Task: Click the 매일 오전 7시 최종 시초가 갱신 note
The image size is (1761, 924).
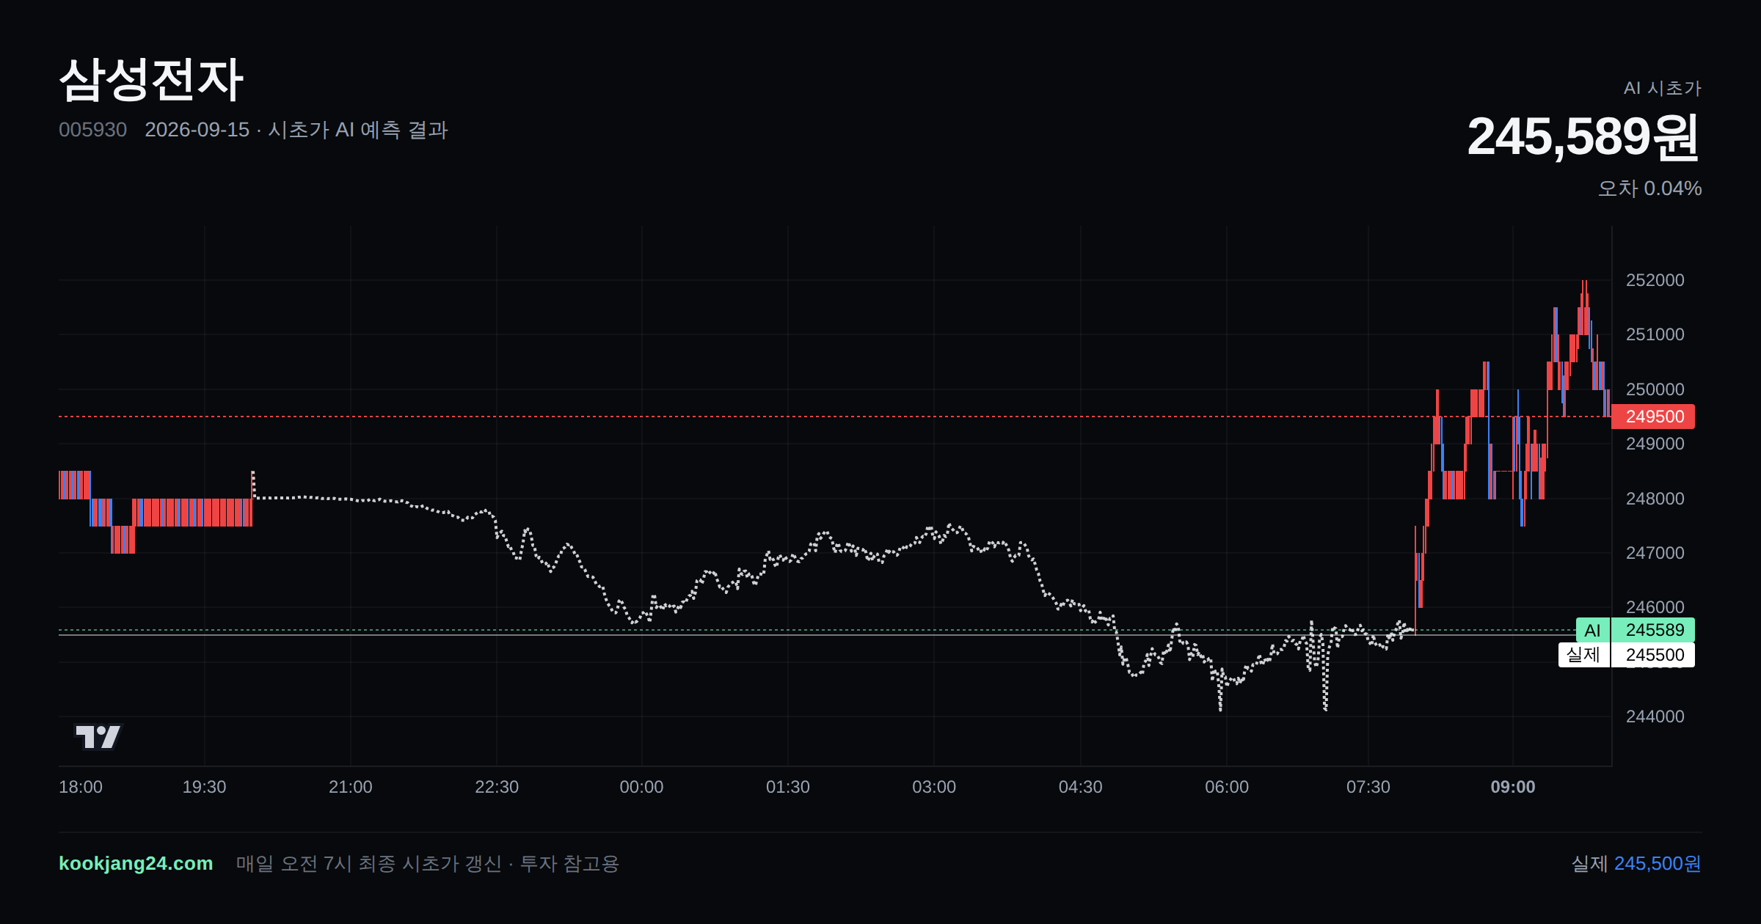Action: click(368, 863)
